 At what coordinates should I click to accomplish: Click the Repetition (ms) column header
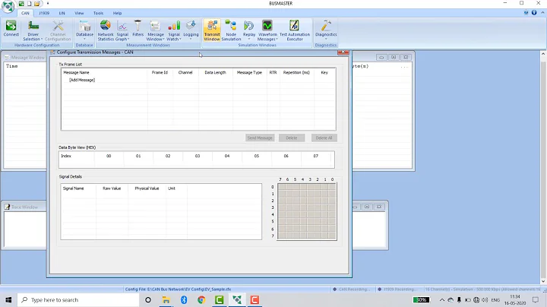click(296, 72)
